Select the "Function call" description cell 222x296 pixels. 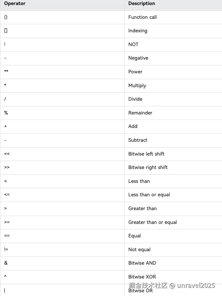142,17
